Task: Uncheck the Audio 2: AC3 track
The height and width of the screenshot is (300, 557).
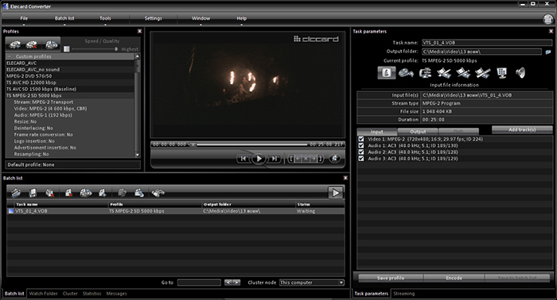Action: pos(361,152)
